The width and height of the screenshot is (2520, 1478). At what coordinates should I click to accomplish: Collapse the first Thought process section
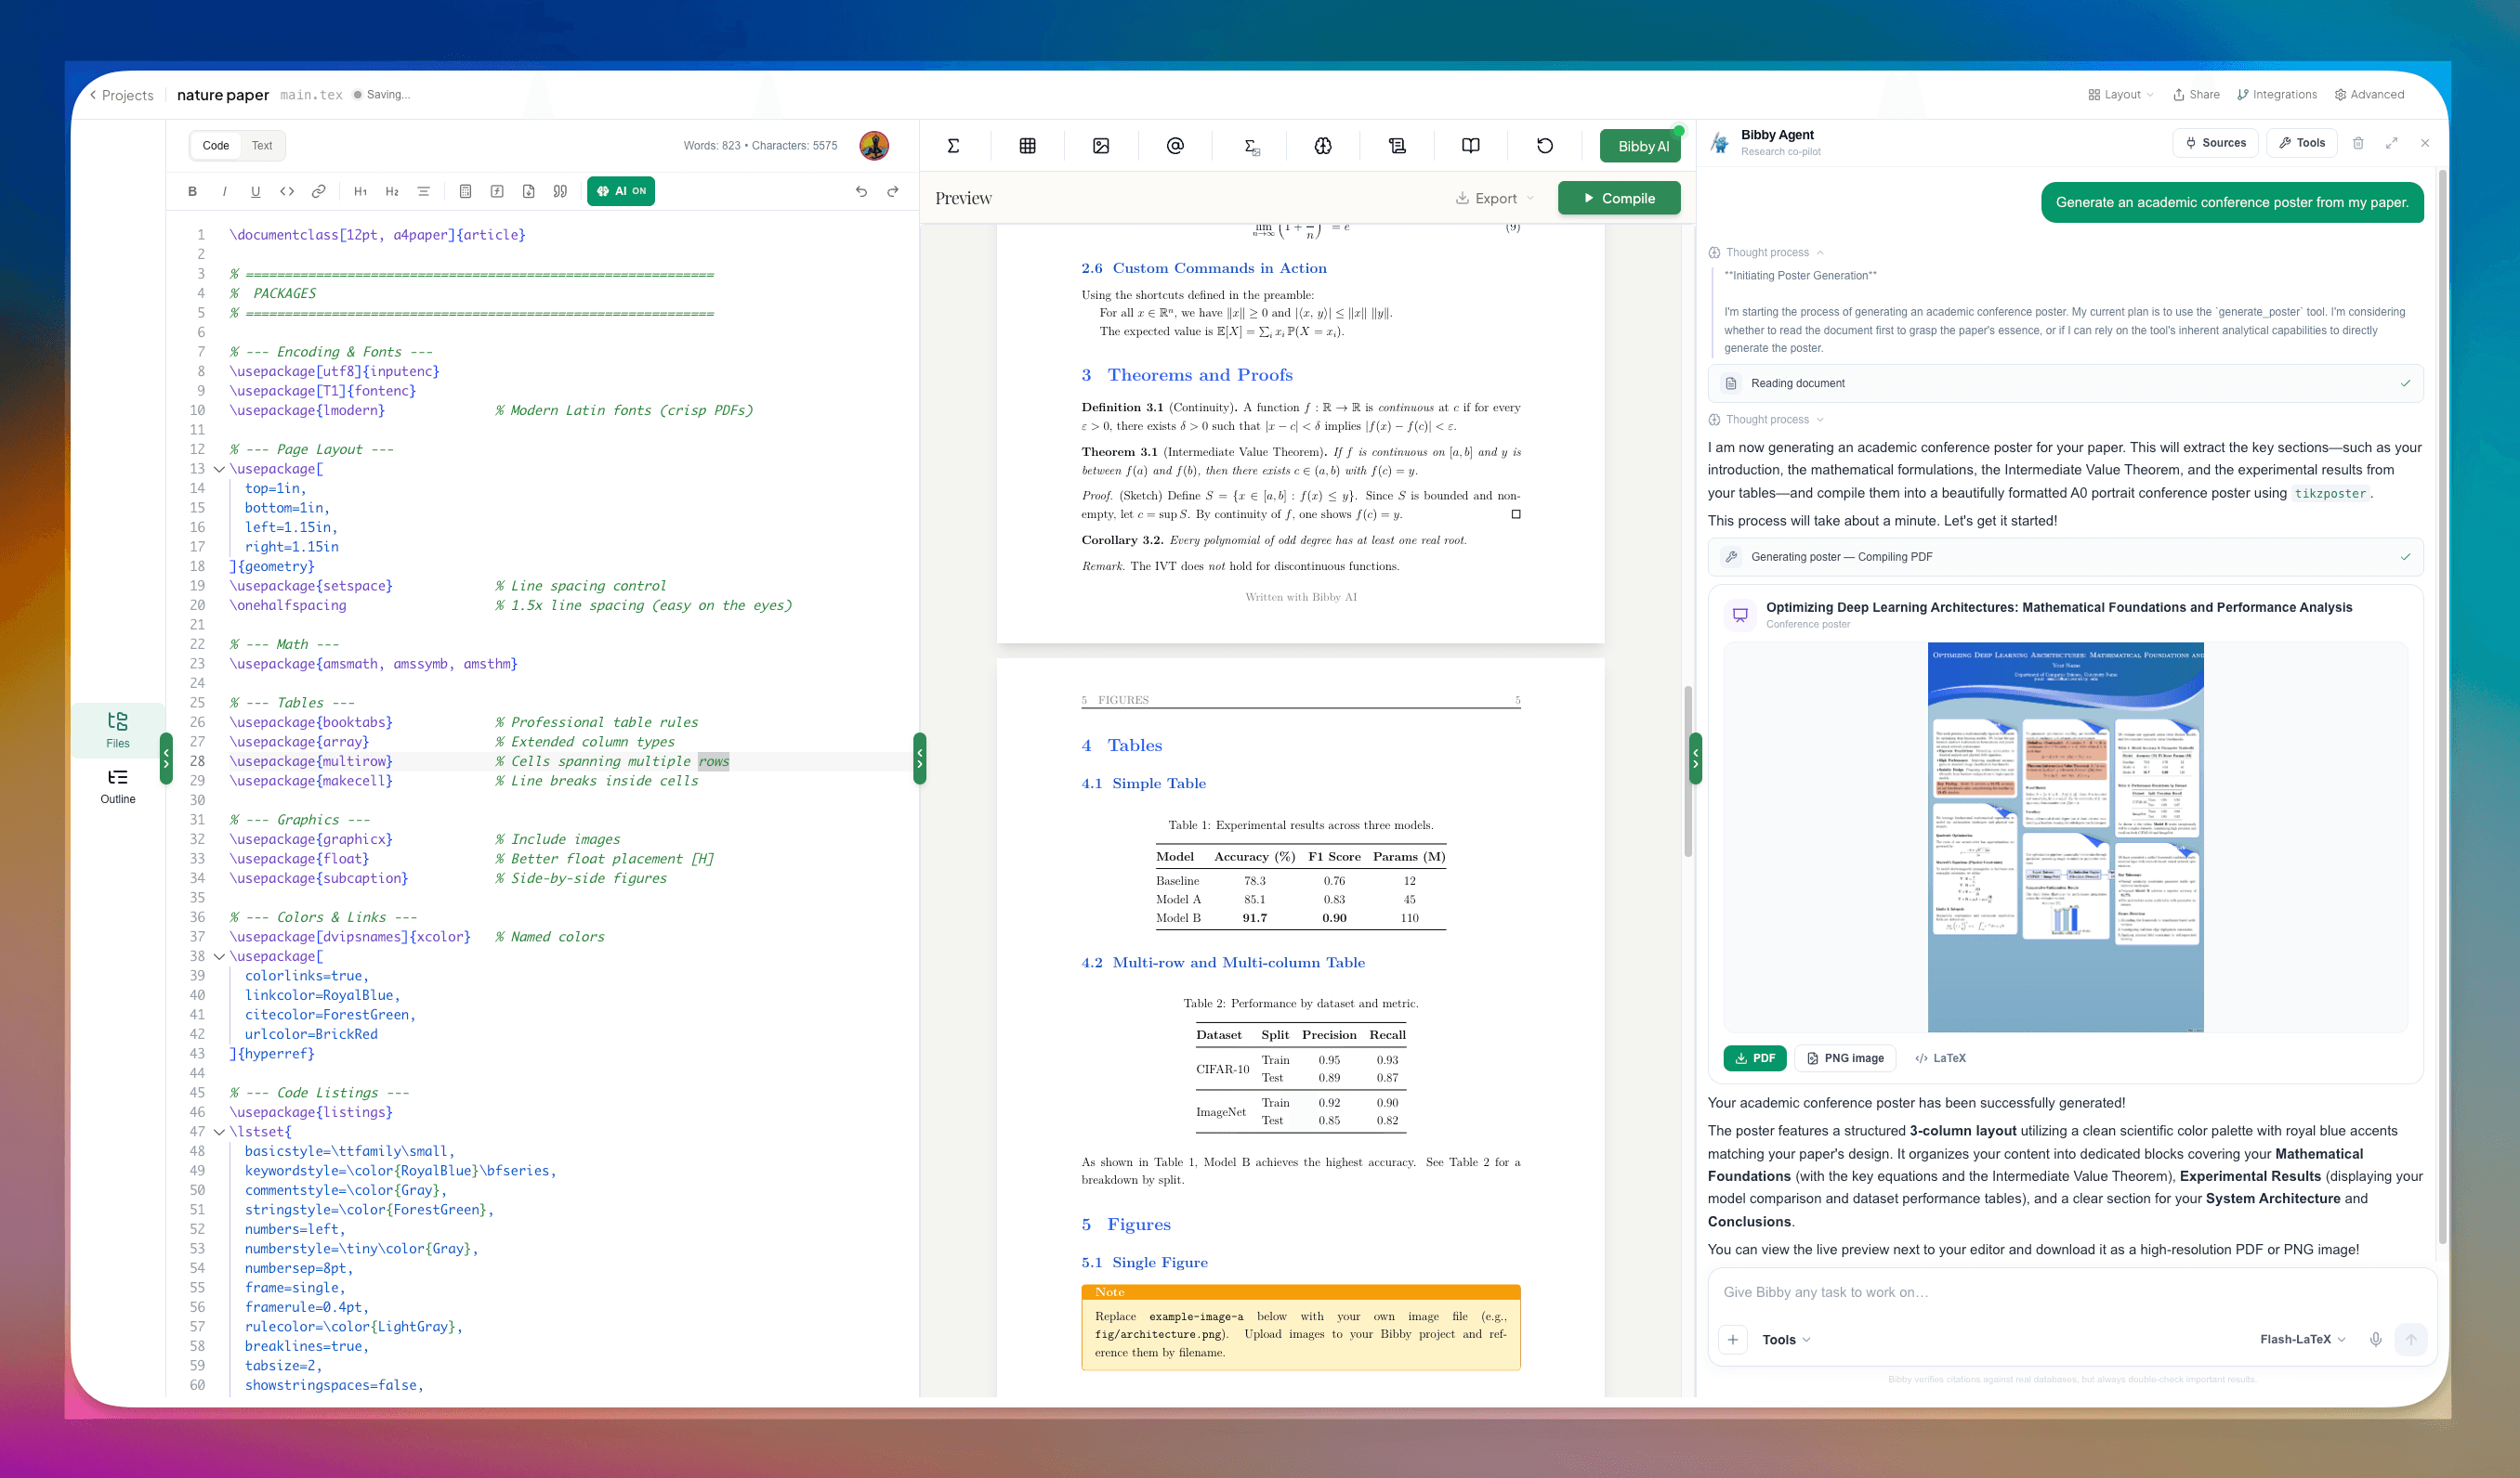pos(1767,253)
